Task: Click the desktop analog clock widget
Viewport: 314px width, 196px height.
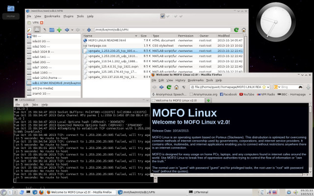Action: coord(276,22)
